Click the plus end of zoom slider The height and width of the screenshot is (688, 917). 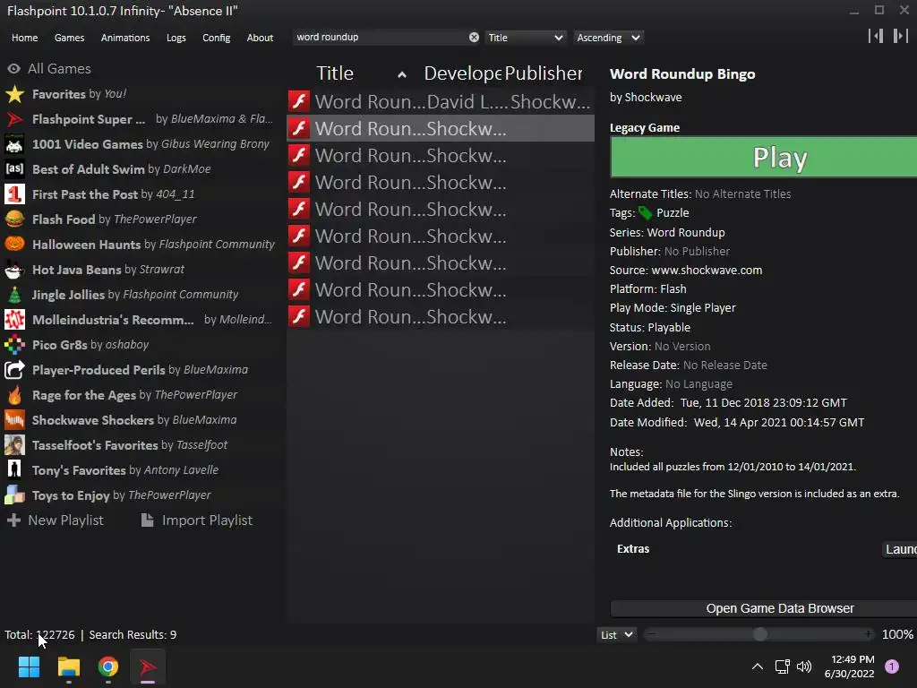(868, 634)
